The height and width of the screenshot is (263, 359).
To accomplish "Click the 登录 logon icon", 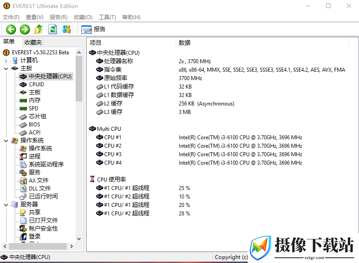I will click(23, 237).
